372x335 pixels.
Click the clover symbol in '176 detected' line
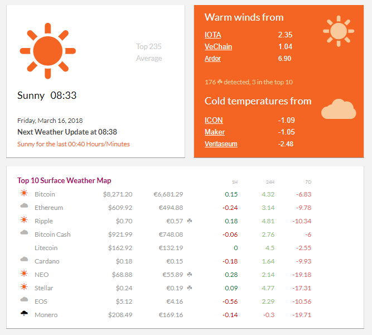[220, 82]
